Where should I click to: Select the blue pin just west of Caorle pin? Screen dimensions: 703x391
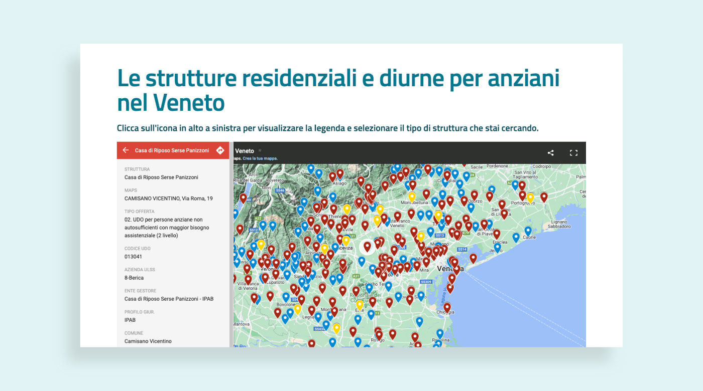[x=516, y=238]
